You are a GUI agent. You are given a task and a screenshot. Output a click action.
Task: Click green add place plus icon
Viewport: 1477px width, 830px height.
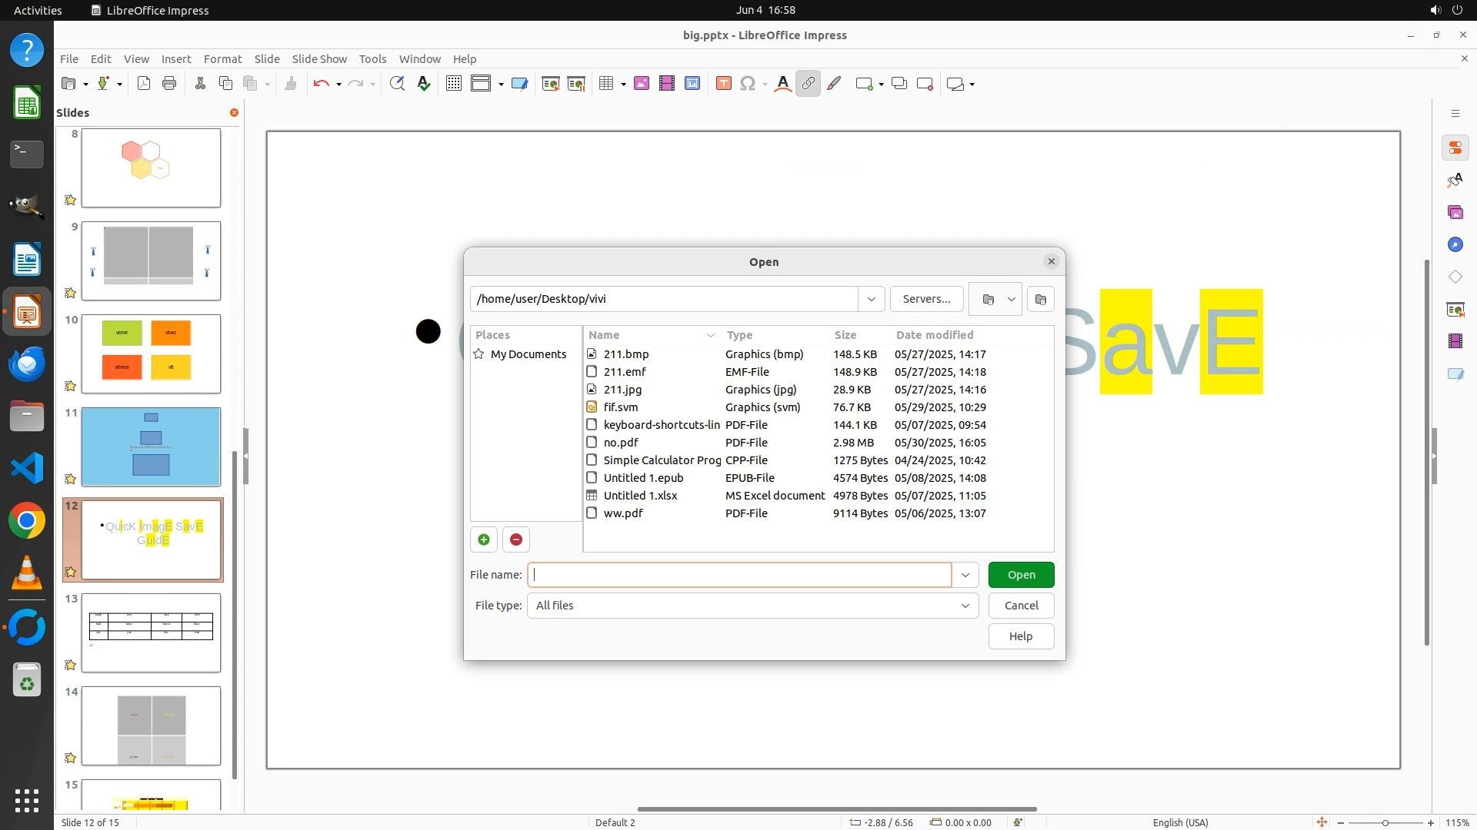pyautogui.click(x=484, y=539)
